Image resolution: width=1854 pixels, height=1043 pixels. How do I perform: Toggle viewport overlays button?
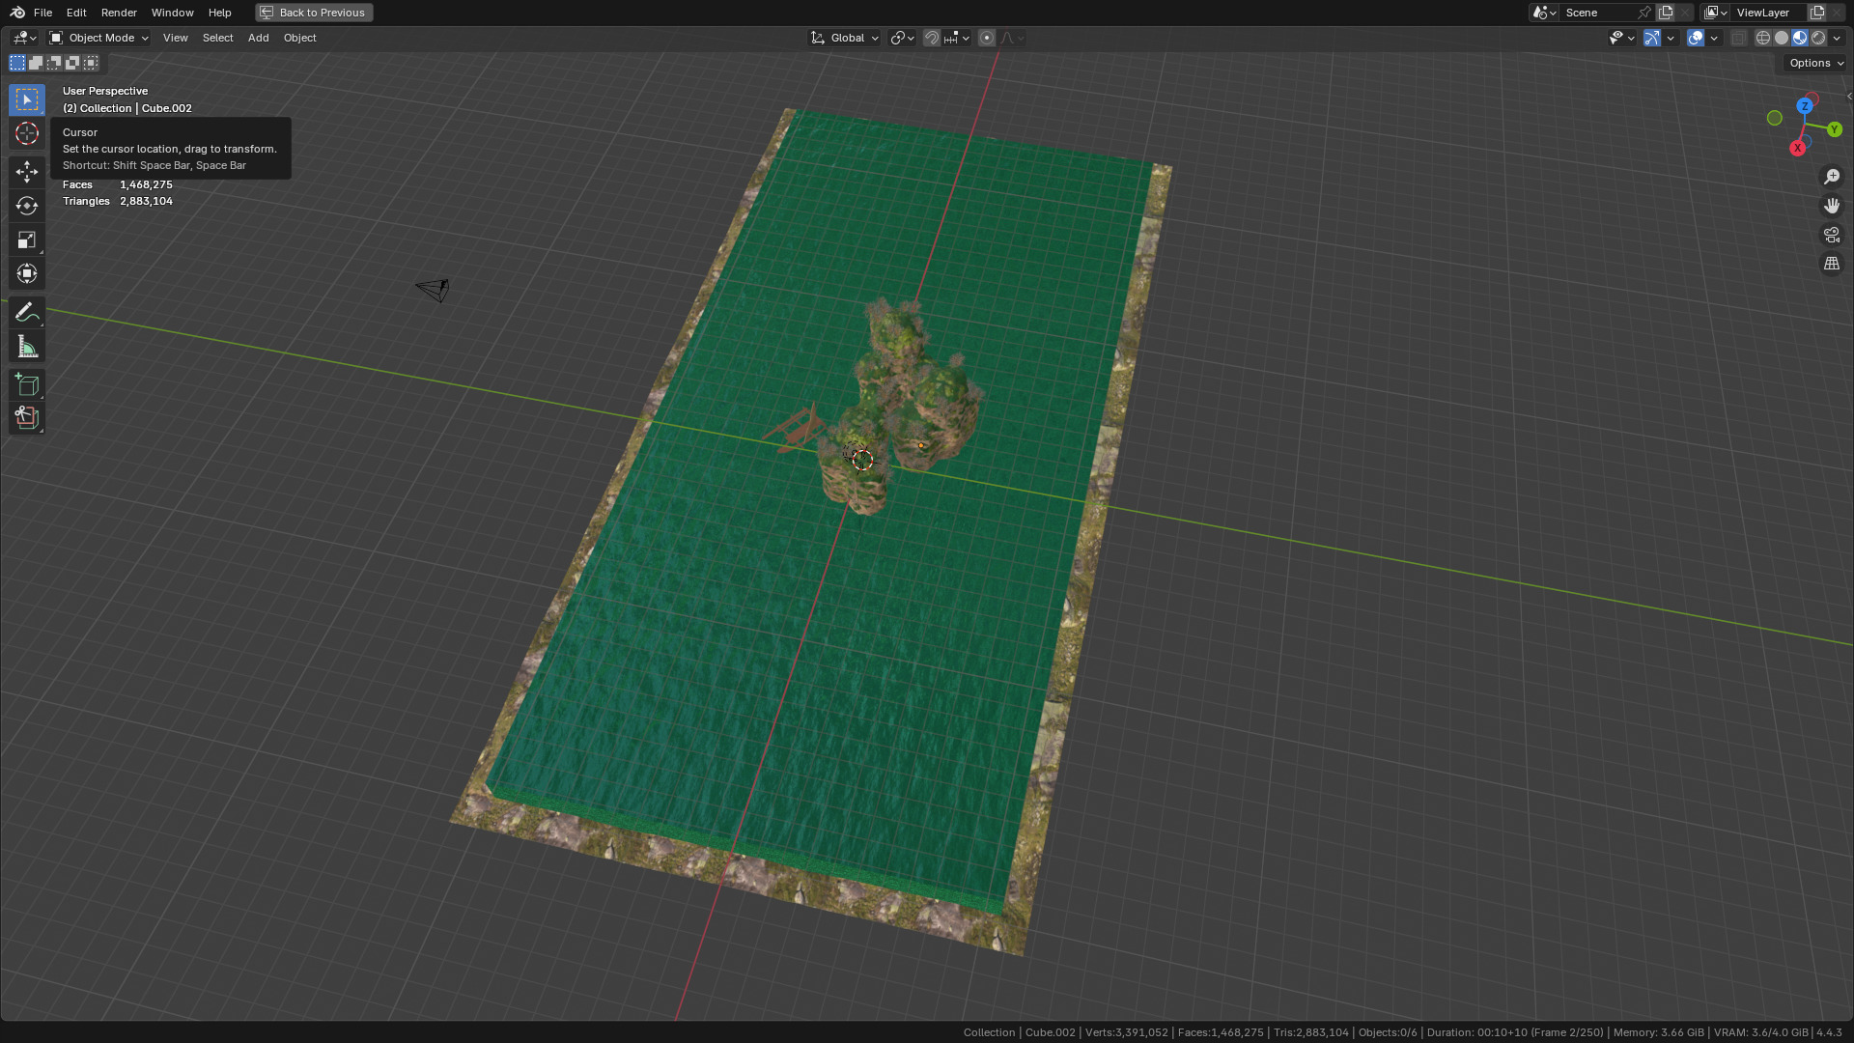(1696, 38)
